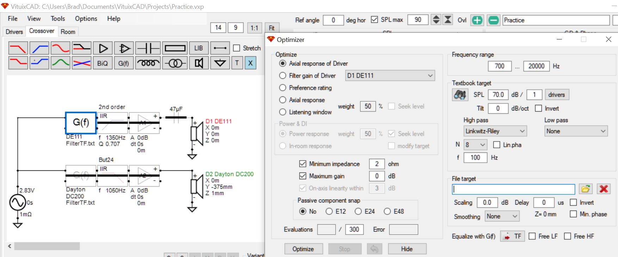
Task: Add an inductor coil component
Action: (148, 63)
